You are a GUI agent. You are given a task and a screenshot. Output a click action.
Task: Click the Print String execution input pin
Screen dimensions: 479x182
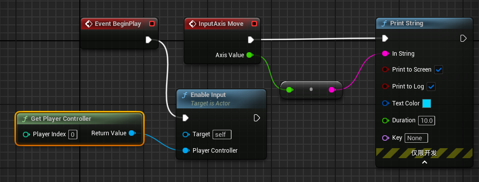pos(385,38)
